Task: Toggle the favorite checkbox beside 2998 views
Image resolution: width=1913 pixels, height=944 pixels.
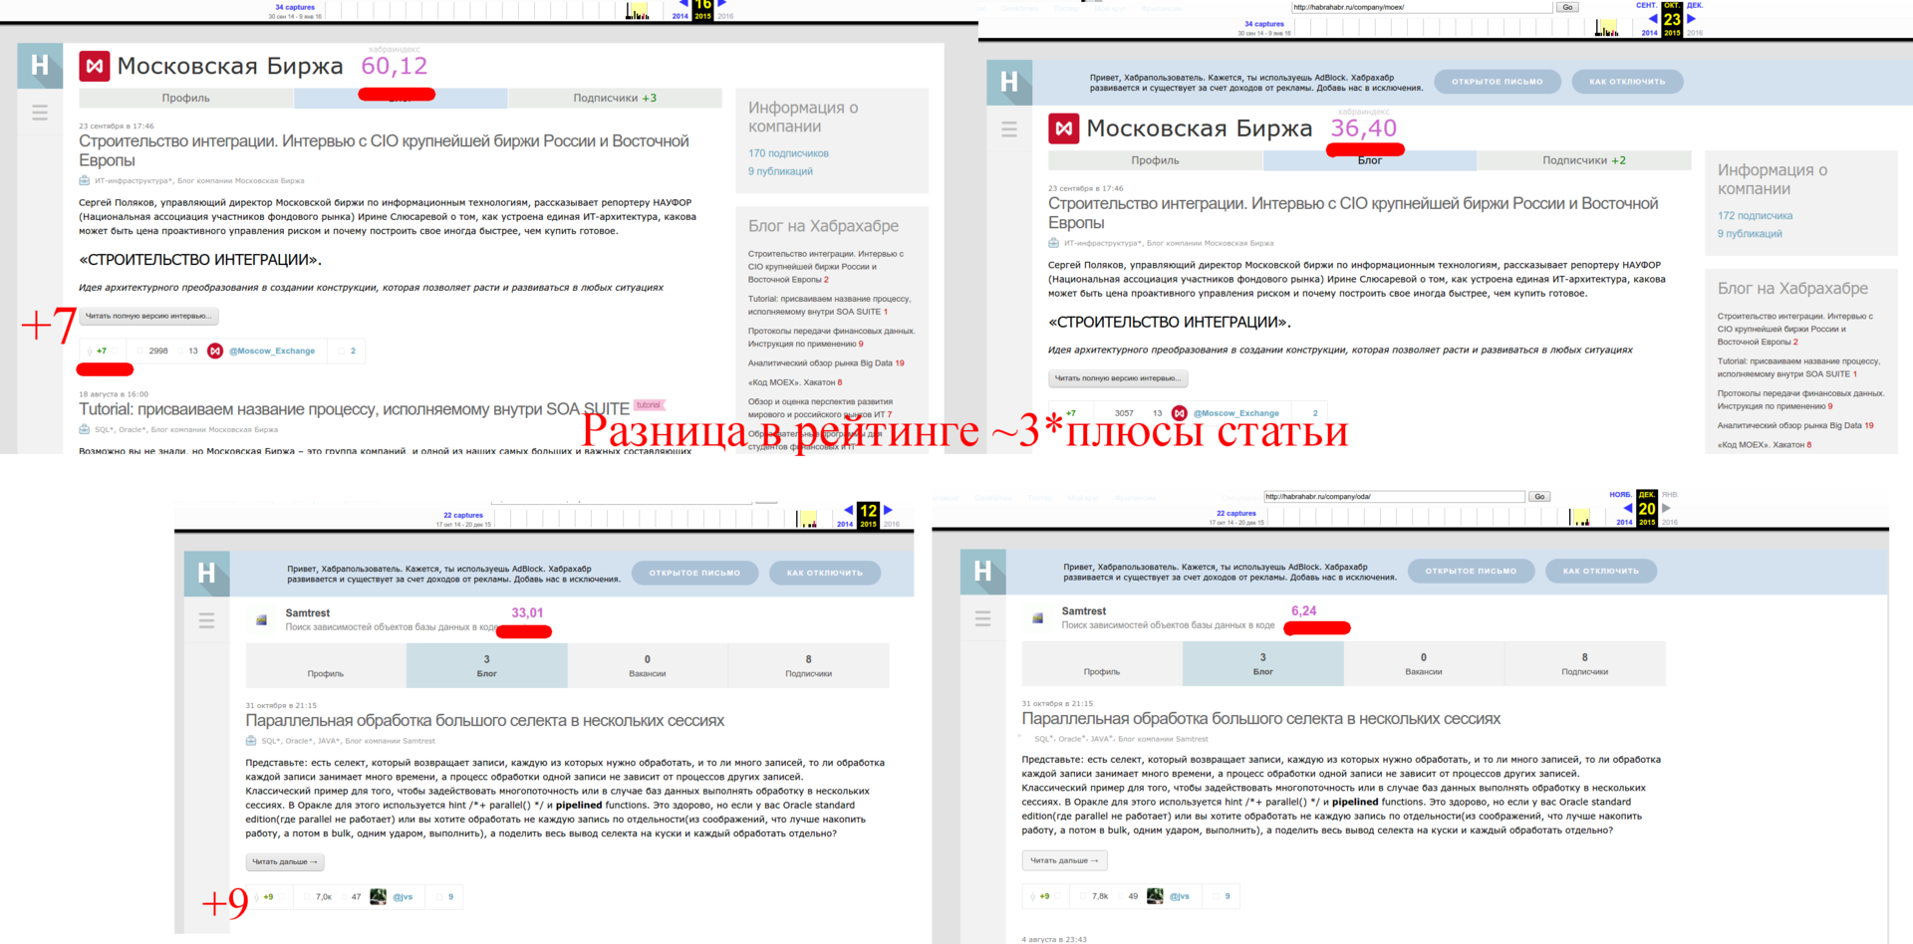Action: (x=139, y=351)
